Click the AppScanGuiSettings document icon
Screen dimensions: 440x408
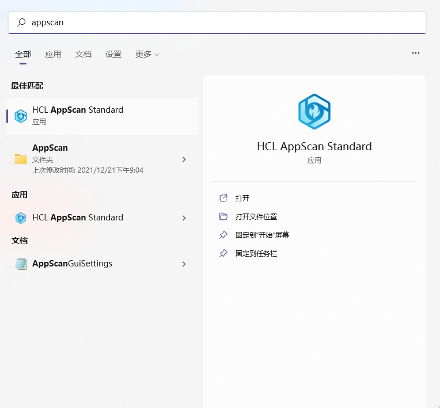click(21, 264)
